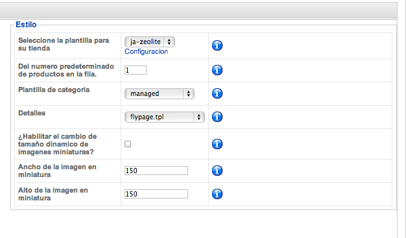This screenshot has height=238, width=406.
Task: Click the info icon beside Detalles
Action: point(217,117)
